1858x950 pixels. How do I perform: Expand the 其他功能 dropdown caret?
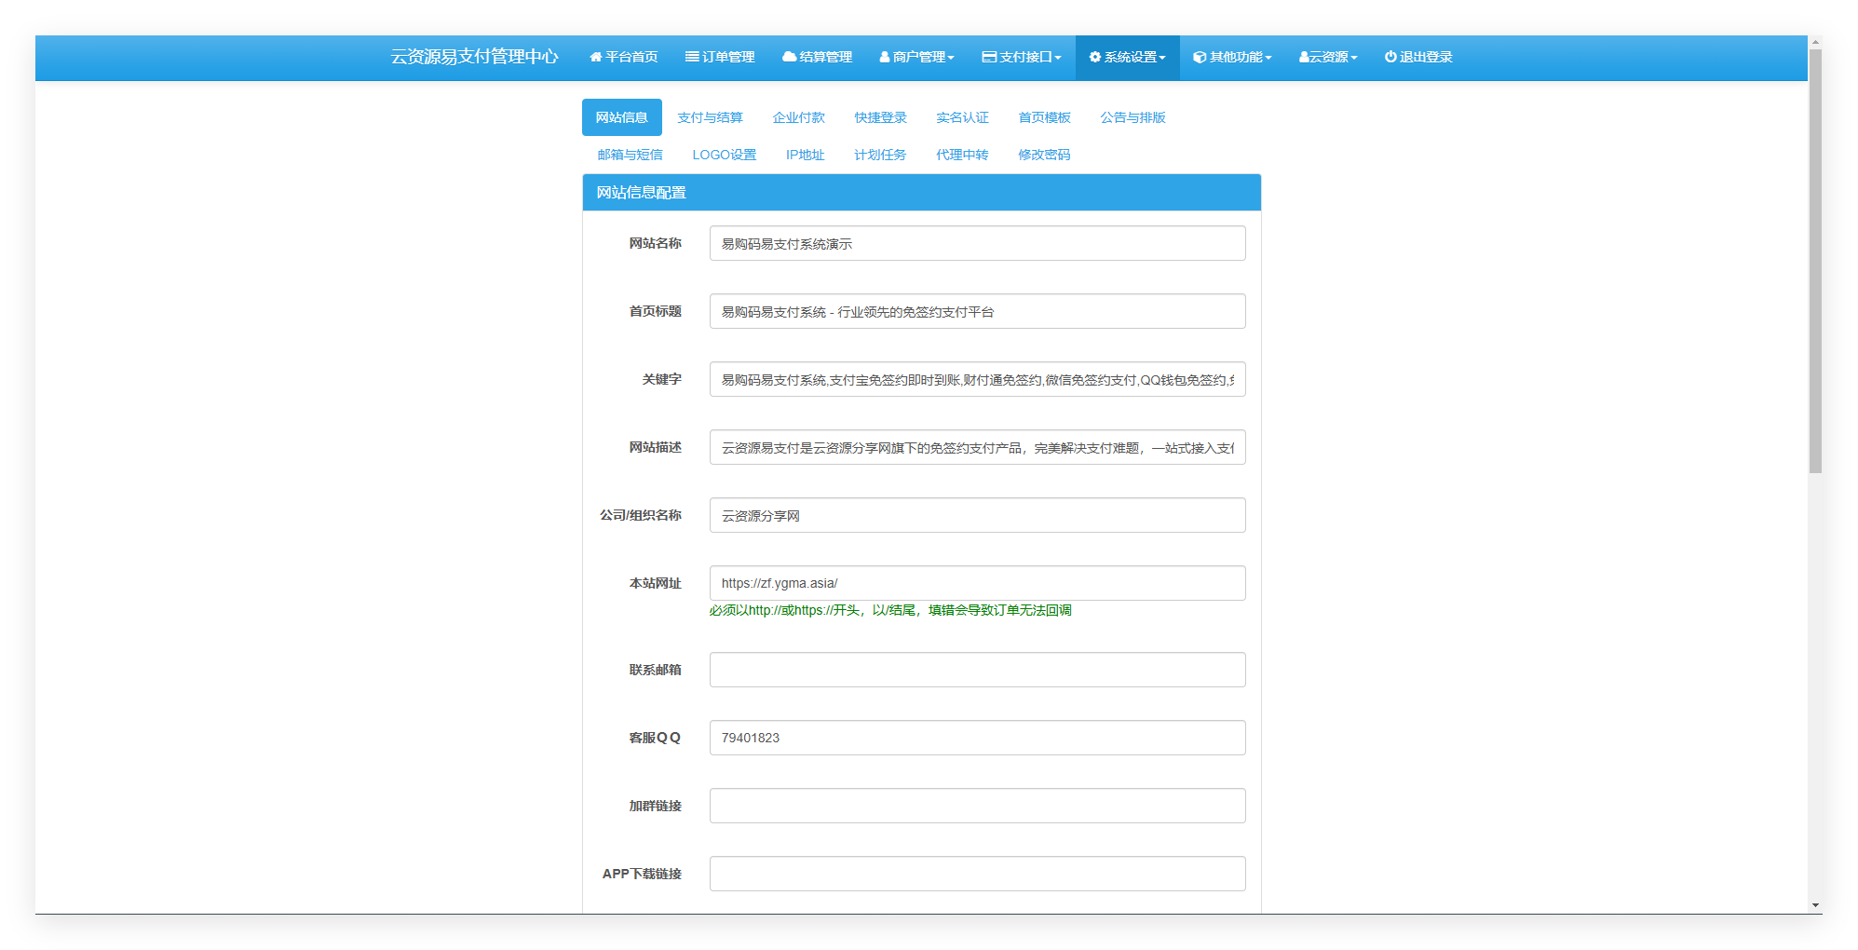coord(1268,59)
